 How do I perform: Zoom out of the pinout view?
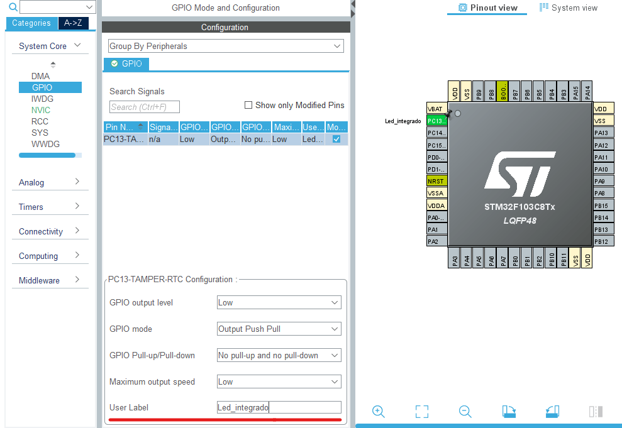pos(465,412)
